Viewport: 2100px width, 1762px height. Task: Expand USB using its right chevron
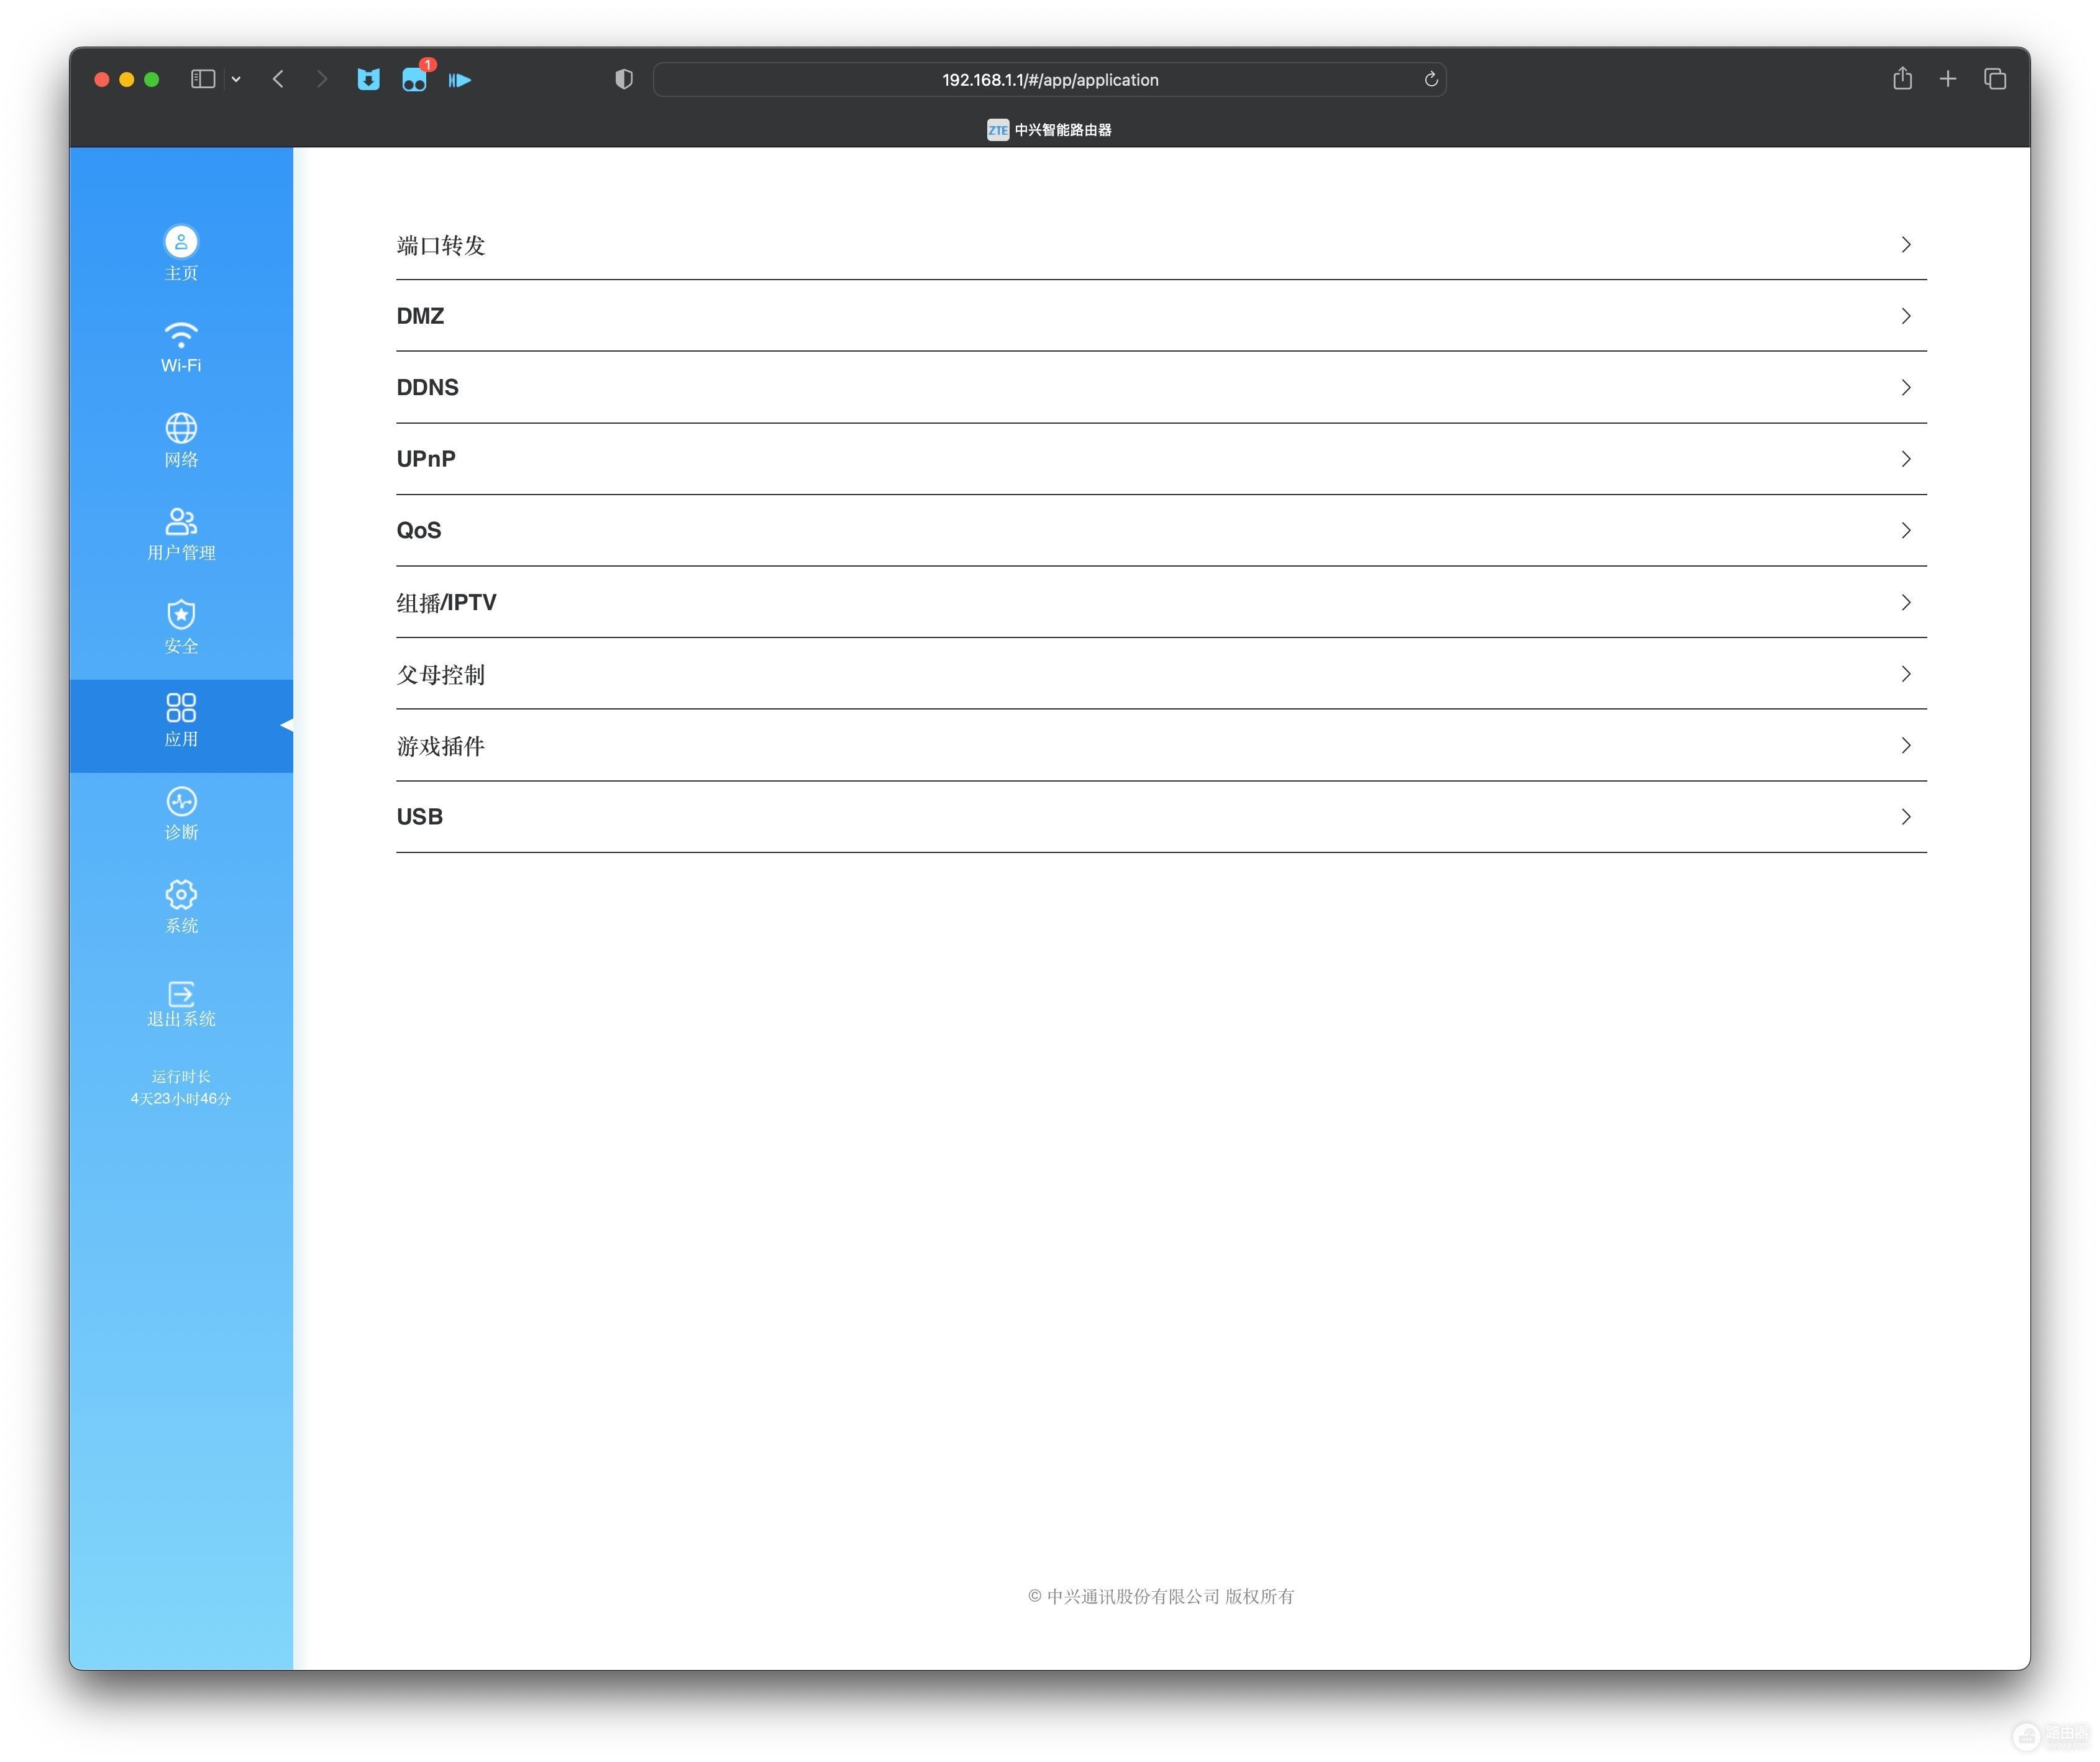click(1906, 817)
